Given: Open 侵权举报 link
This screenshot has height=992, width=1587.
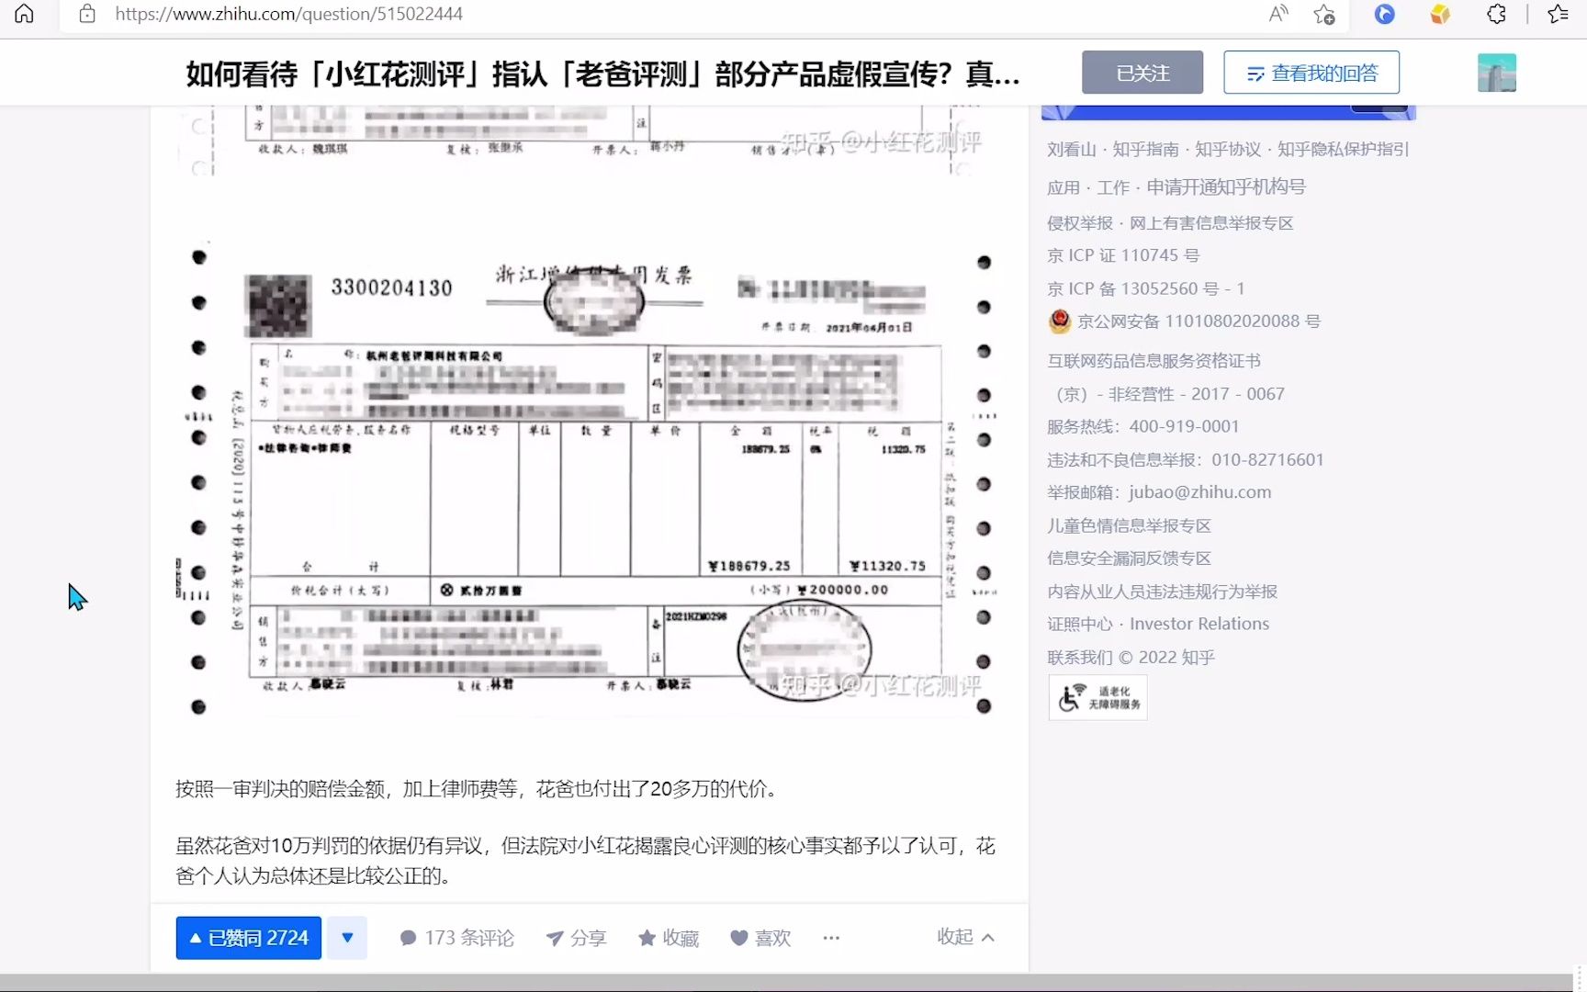Looking at the screenshot, I should 1080,223.
